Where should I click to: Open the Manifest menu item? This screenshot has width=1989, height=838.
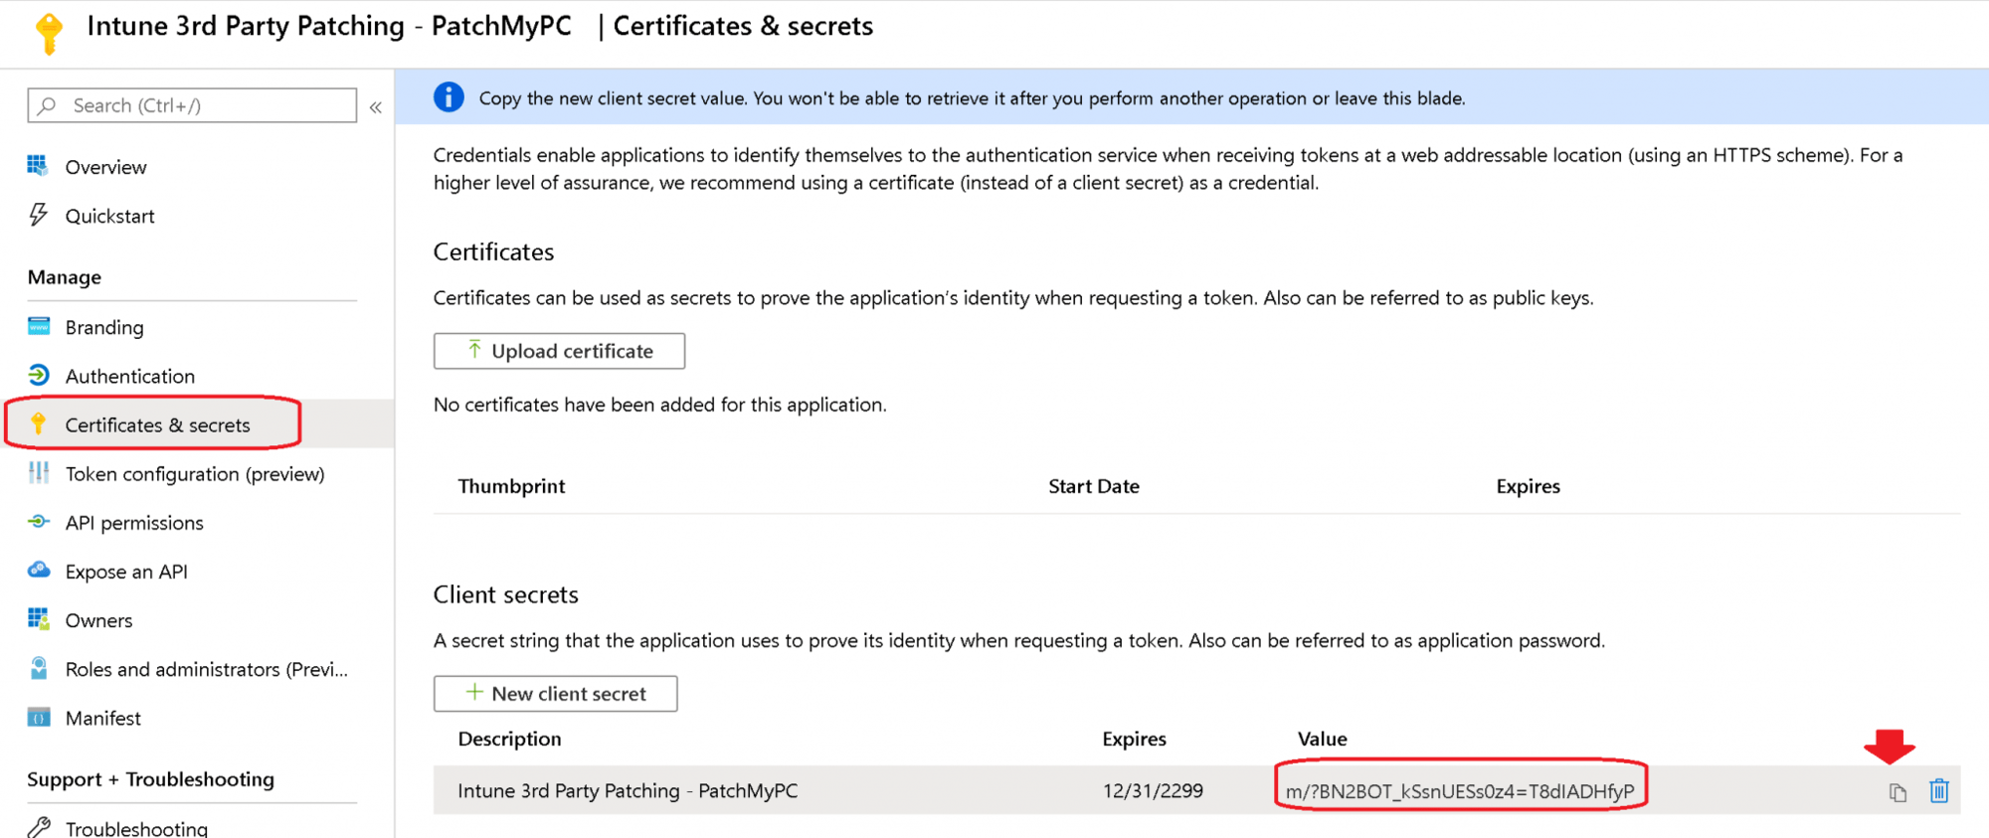tap(103, 718)
